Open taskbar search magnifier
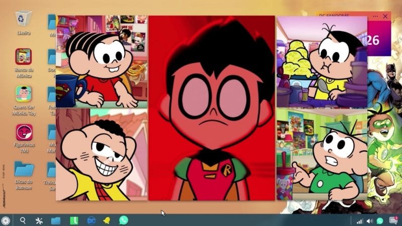402x226 pixels. pyautogui.click(x=23, y=220)
